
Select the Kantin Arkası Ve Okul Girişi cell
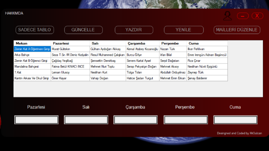[32, 78]
